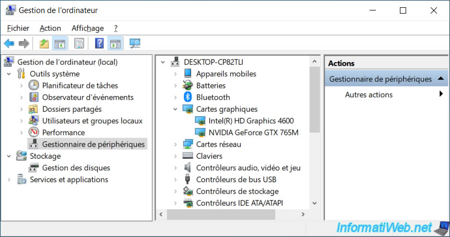Screen dimensions: 450x237
Task: Click the Contrôleurs de bus USB icon
Action: (x=187, y=180)
